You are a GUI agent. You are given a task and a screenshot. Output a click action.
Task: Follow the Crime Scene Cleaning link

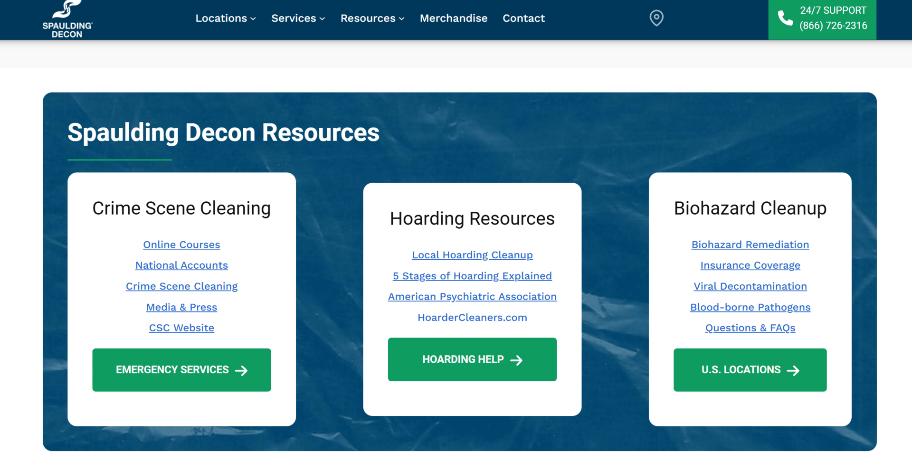point(181,286)
